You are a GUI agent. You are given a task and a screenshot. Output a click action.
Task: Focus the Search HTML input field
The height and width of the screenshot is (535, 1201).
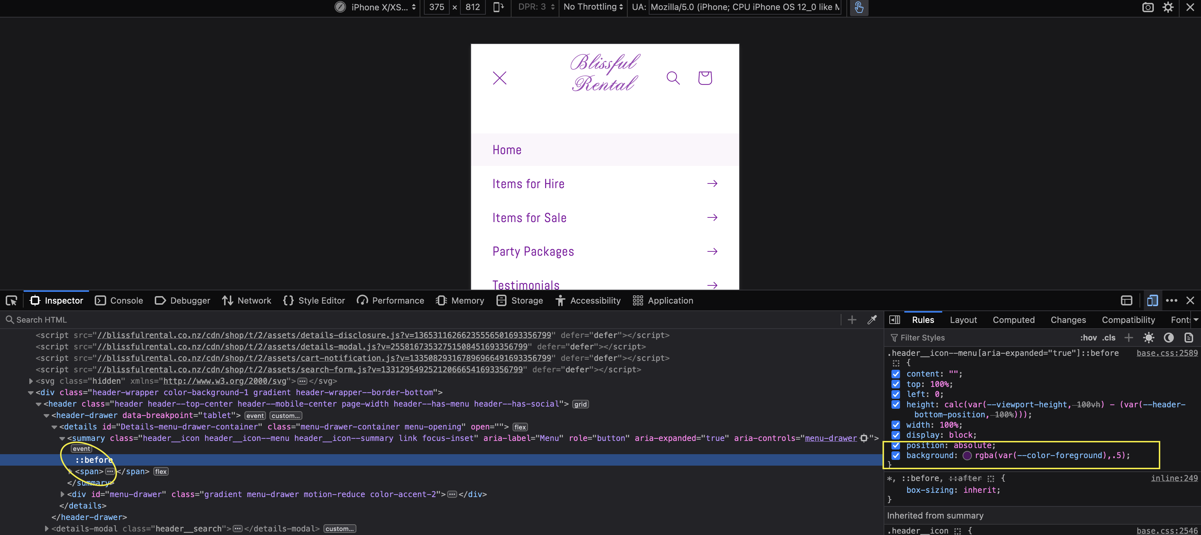coord(187,320)
